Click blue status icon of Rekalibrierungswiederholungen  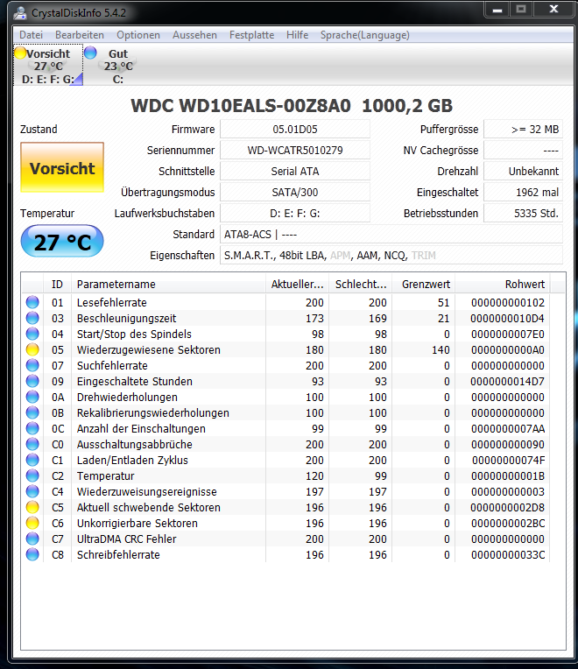coord(32,412)
